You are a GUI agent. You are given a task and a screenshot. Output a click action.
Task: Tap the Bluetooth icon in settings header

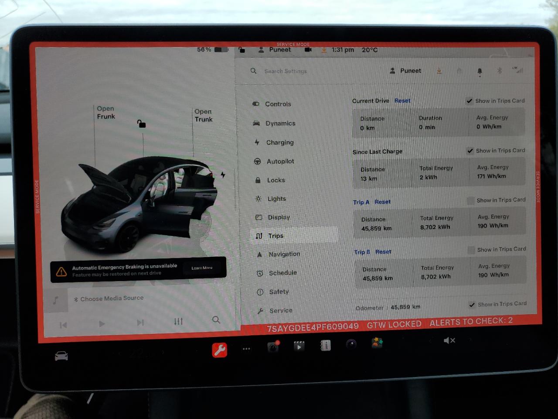coord(500,71)
